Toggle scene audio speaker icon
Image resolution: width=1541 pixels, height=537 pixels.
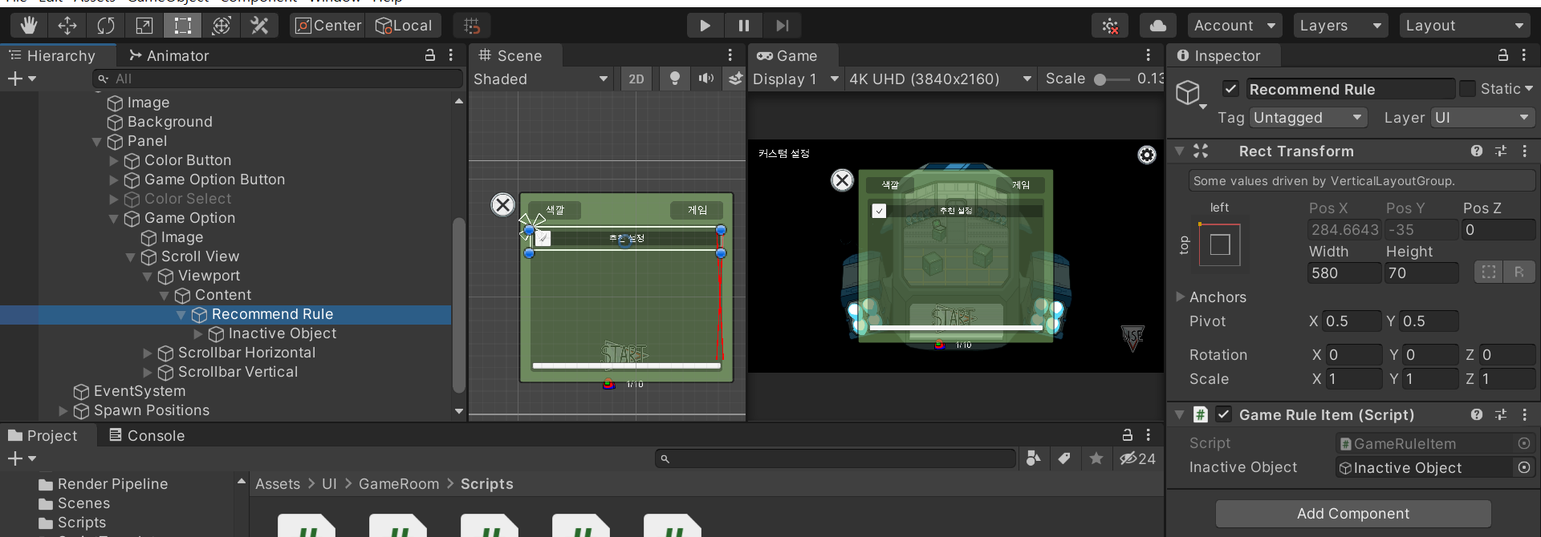click(705, 79)
